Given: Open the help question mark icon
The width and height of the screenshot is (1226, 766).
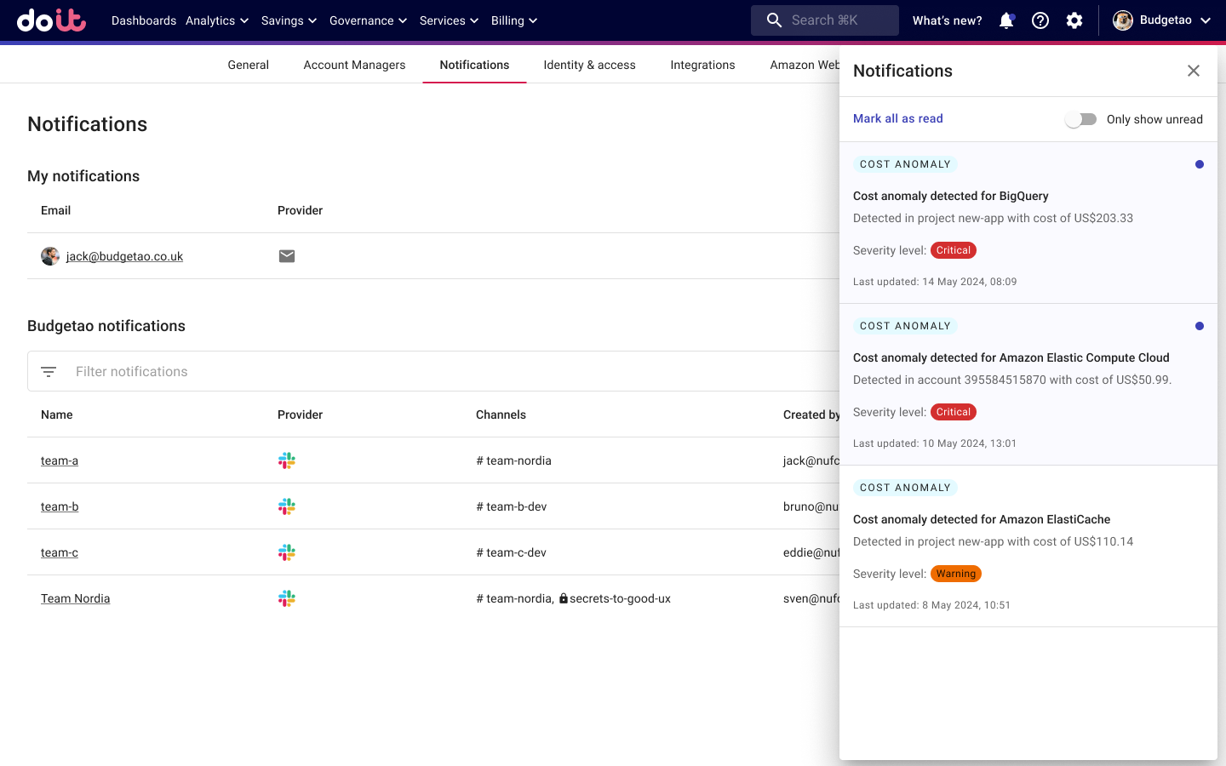Looking at the screenshot, I should (x=1040, y=20).
